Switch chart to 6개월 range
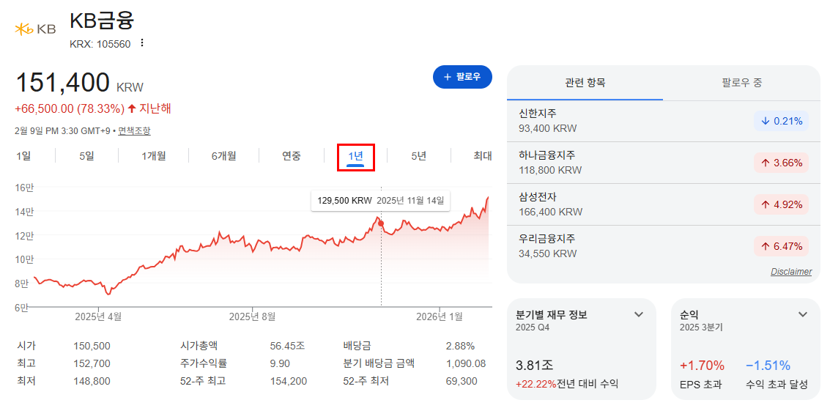 tap(223, 156)
